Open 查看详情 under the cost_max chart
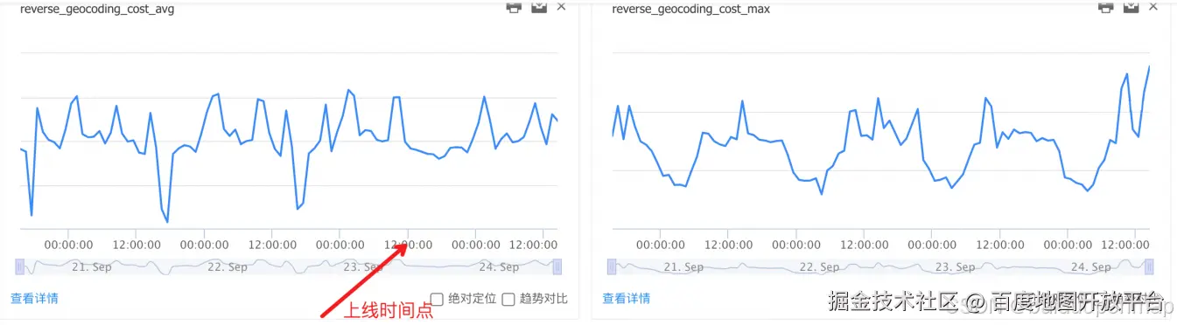Screen dimensions: 1177x325 pos(627,298)
